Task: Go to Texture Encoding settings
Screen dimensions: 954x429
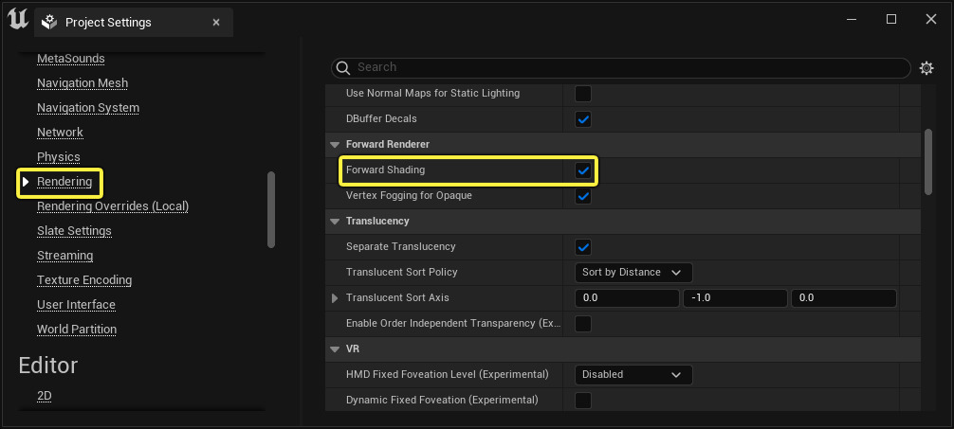Action: pyautogui.click(x=84, y=280)
